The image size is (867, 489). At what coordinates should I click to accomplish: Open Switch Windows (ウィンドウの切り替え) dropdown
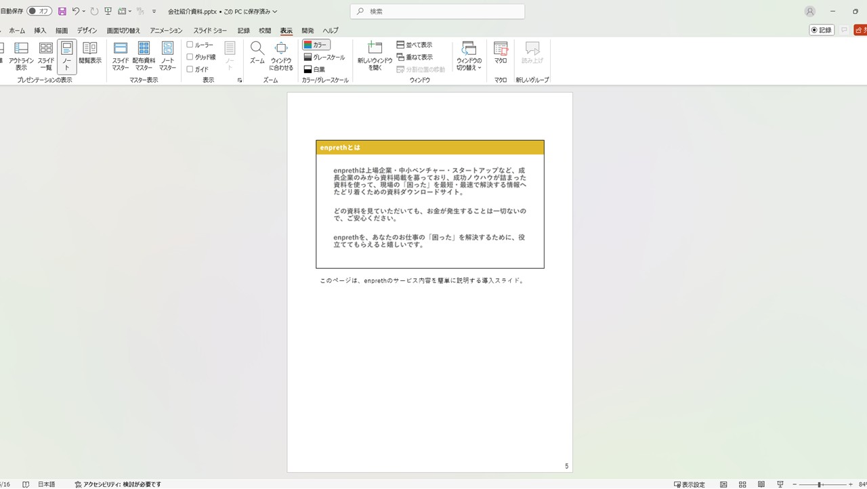coord(469,56)
